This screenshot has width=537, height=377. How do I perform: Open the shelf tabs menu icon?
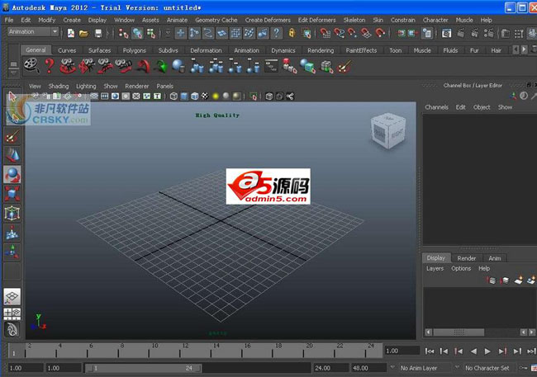pos(13,64)
